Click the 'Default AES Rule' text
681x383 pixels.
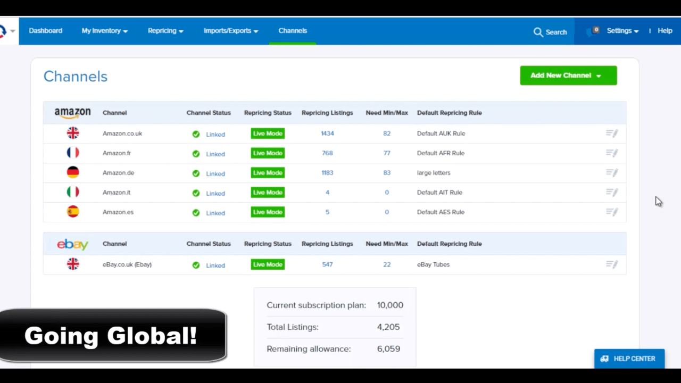(441, 212)
